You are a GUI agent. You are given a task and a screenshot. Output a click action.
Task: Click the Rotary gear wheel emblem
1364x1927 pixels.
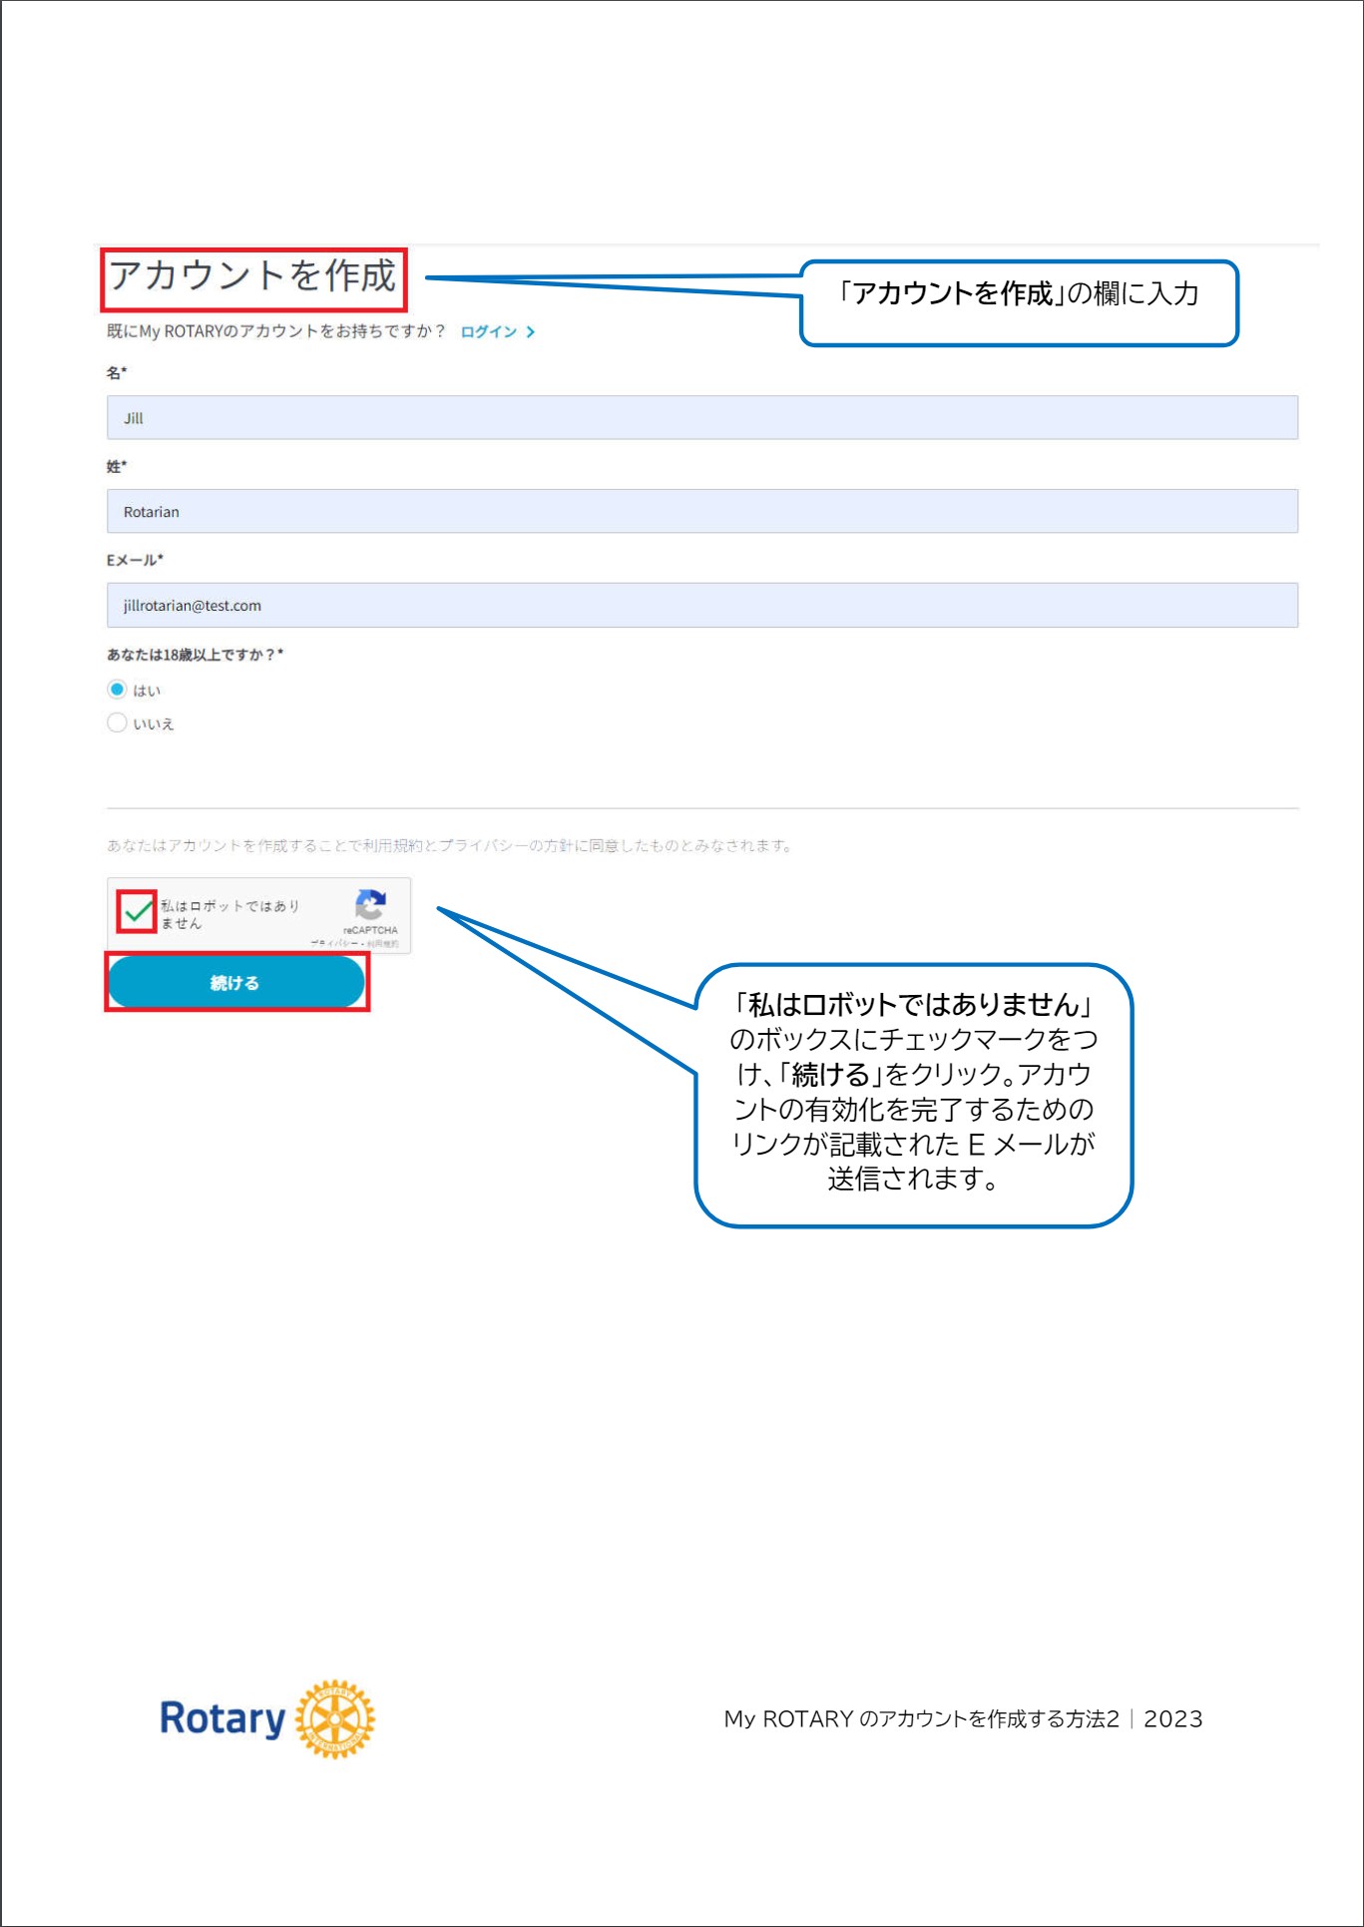(x=335, y=1718)
